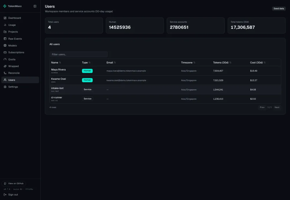This screenshot has height=200, width=290.
Task: Select the ci-runner row name
Action: 57,97
